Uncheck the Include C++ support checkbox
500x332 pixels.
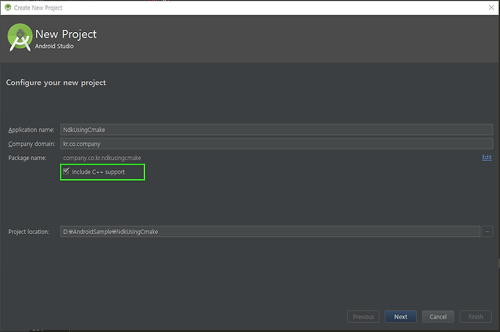(x=66, y=172)
